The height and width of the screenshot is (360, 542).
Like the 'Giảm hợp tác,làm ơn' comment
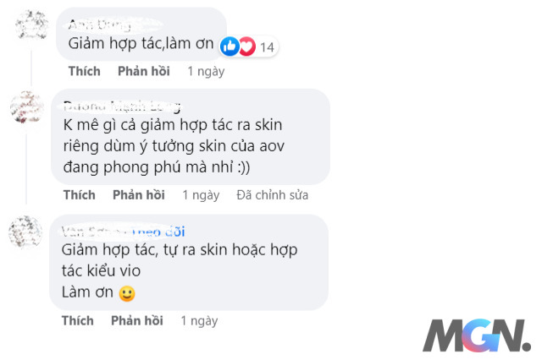(x=85, y=71)
